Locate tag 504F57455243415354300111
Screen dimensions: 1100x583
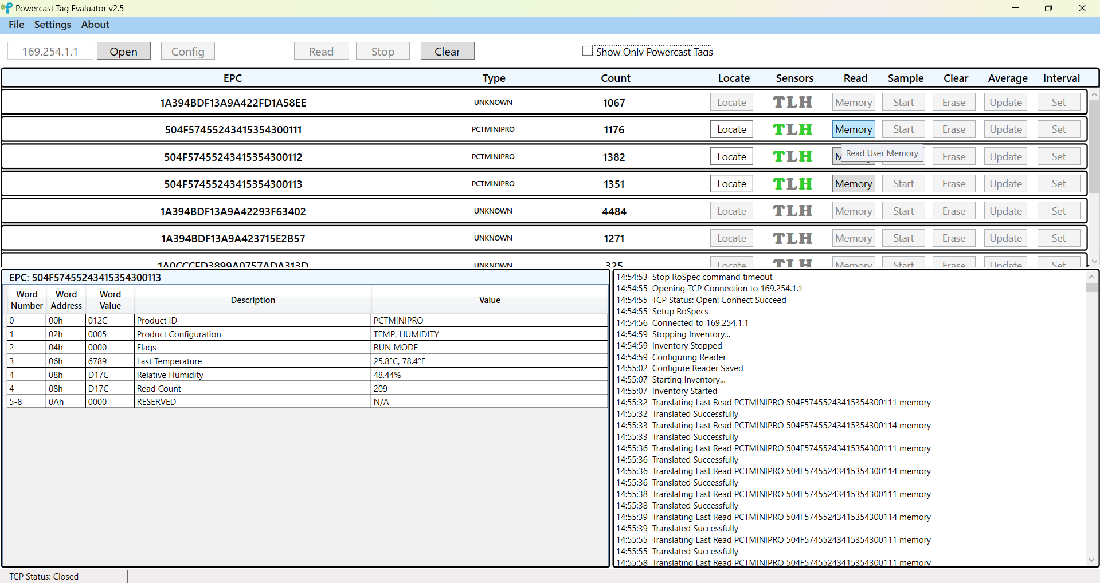tap(731, 129)
